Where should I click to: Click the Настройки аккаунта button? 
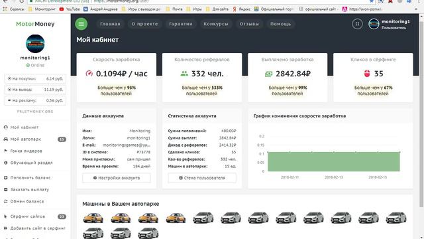(117, 178)
